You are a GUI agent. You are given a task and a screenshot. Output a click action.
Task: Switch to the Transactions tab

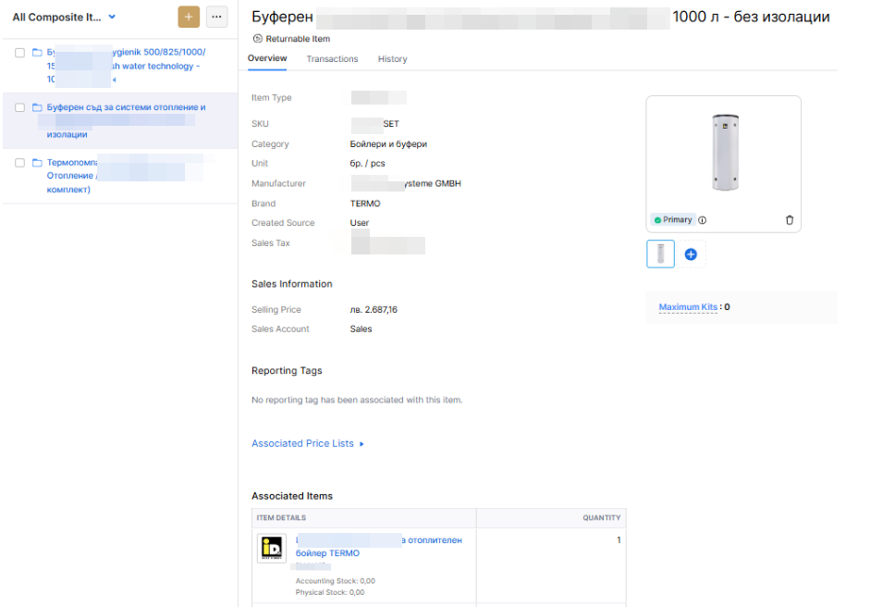point(332,58)
